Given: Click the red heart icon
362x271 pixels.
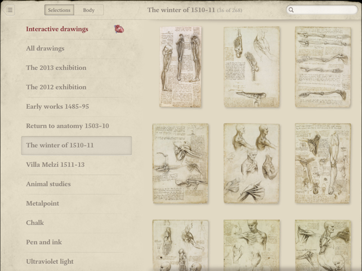Looking at the screenshot, I should [119, 29].
